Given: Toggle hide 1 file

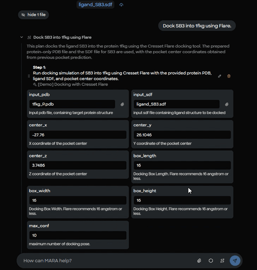Looking at the screenshot, I should tap(33, 15).
